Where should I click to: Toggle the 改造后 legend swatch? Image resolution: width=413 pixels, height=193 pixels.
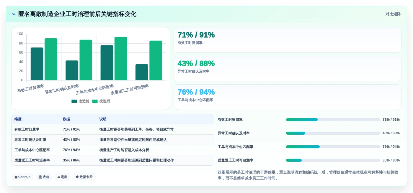[95, 101]
